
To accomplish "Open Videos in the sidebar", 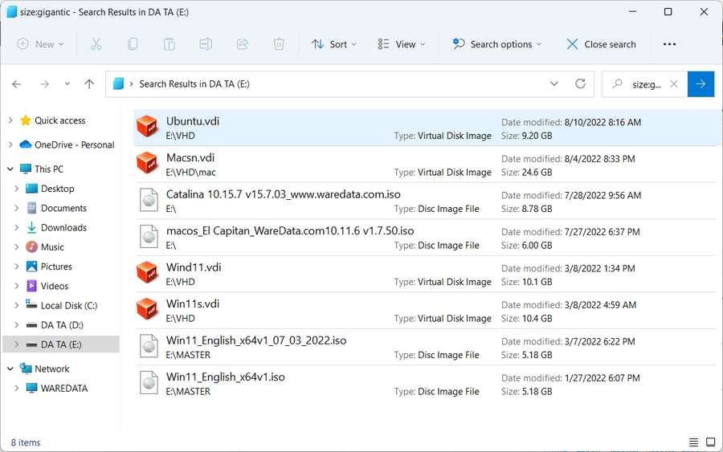I will click(x=55, y=286).
